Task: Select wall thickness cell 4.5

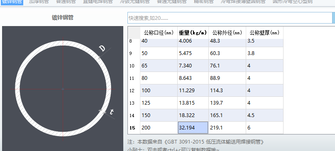Action: 265,115
